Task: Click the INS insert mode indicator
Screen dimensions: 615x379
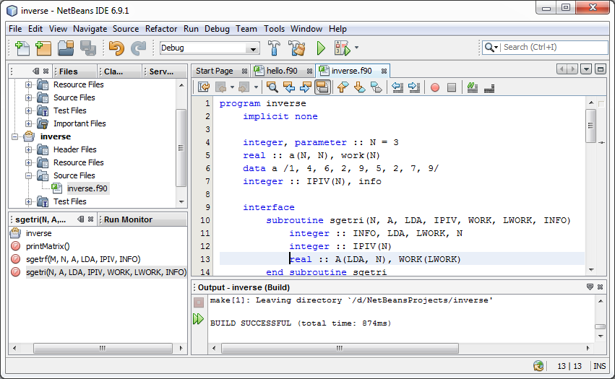Action: [599, 366]
